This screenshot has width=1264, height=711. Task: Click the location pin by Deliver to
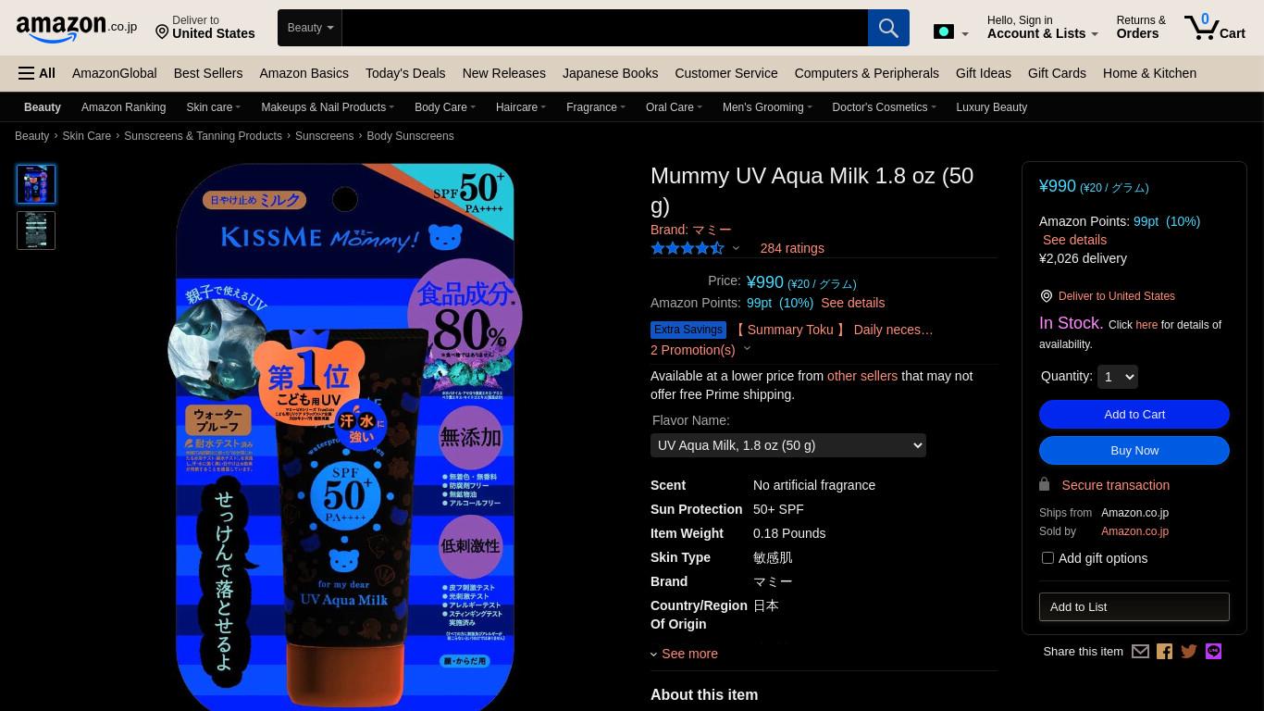click(x=162, y=32)
